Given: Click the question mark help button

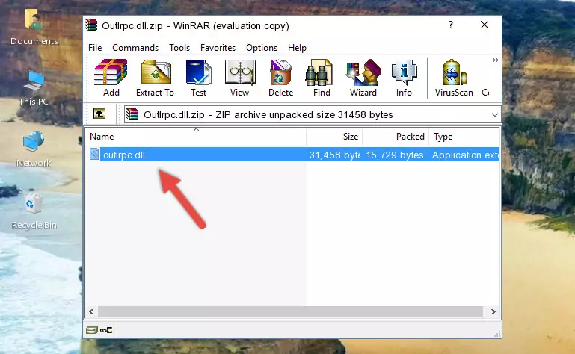Looking at the screenshot, I should (x=451, y=25).
